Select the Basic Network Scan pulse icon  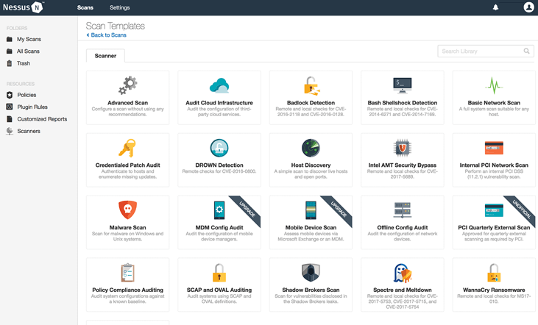[494, 86]
